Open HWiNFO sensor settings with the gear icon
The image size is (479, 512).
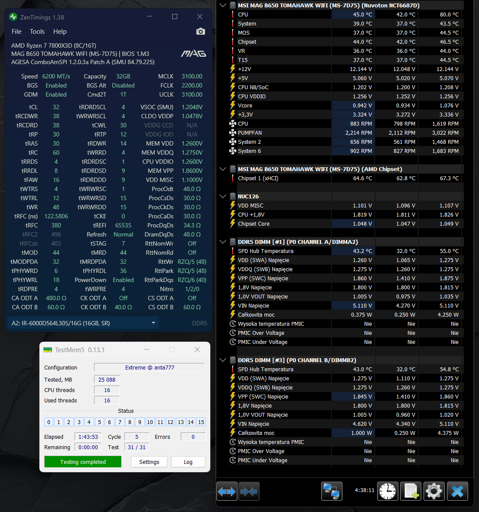(x=434, y=491)
